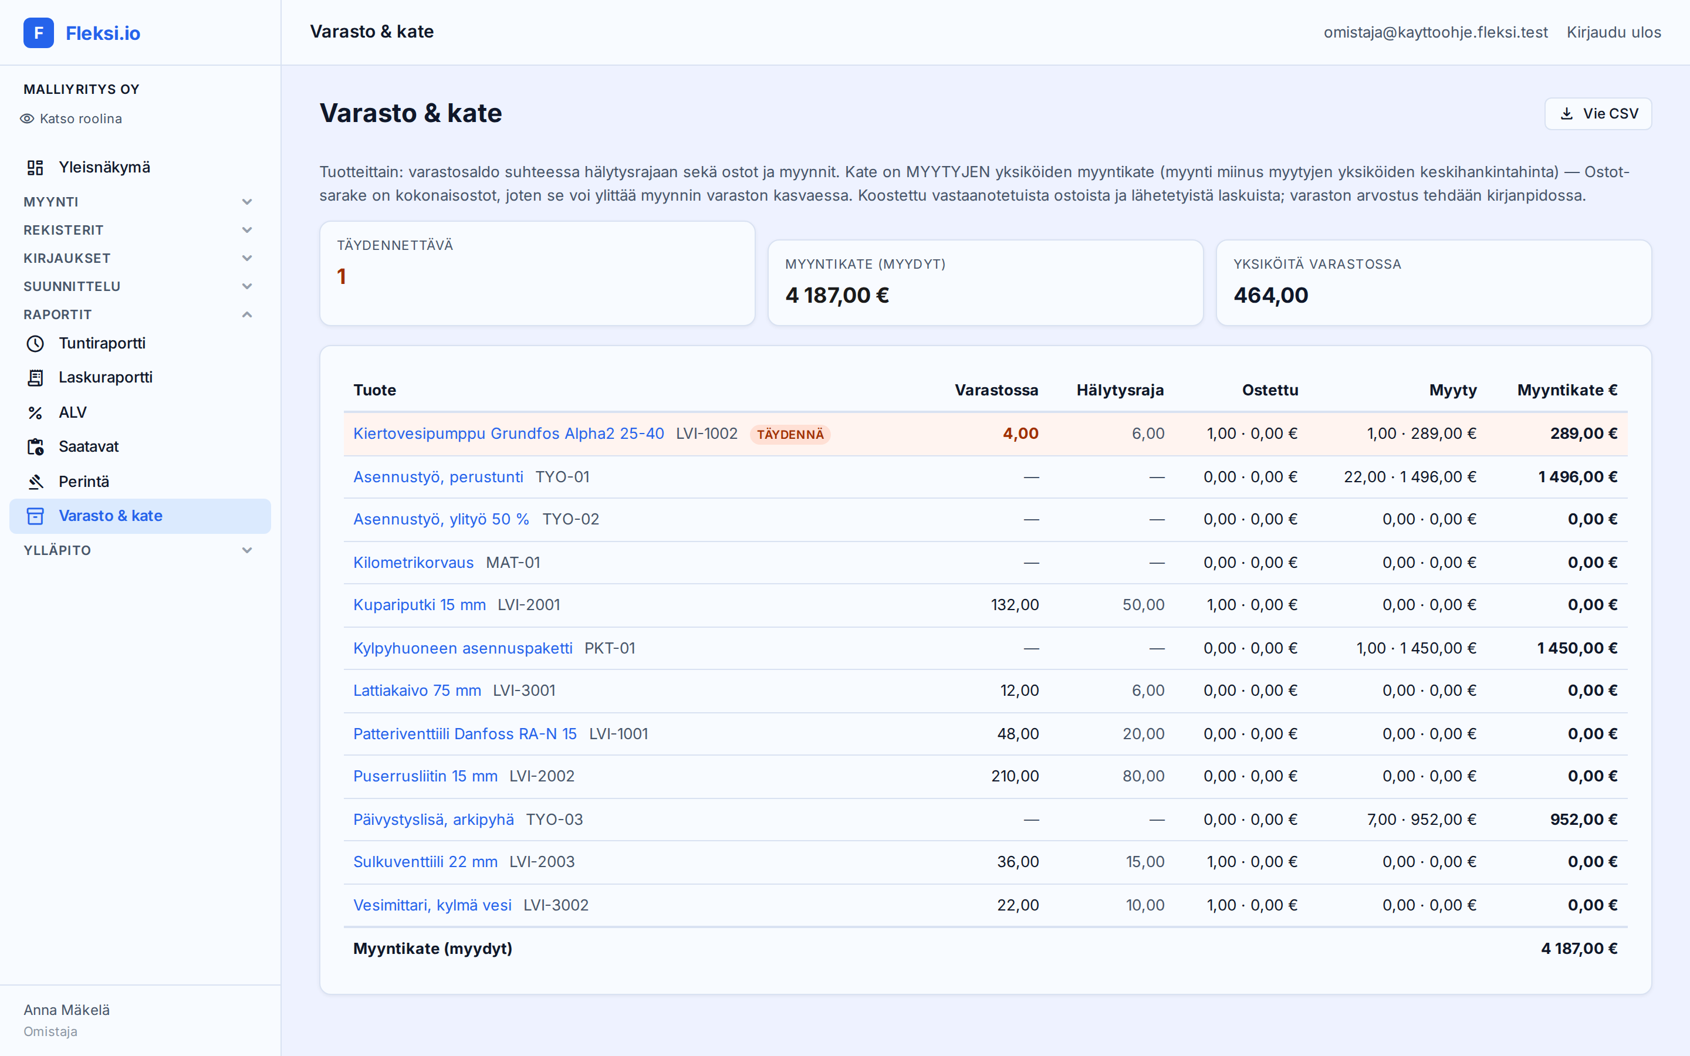The height and width of the screenshot is (1056, 1690).
Task: Click the Saatavat clipboard-clock icon
Action: pos(35,447)
